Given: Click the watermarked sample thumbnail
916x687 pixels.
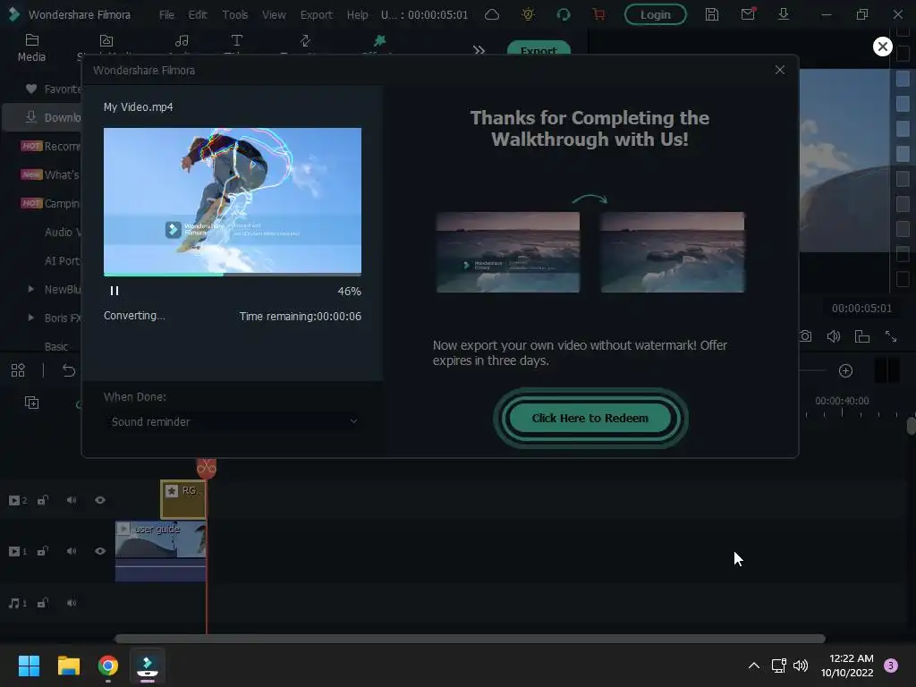Looking at the screenshot, I should 508,252.
